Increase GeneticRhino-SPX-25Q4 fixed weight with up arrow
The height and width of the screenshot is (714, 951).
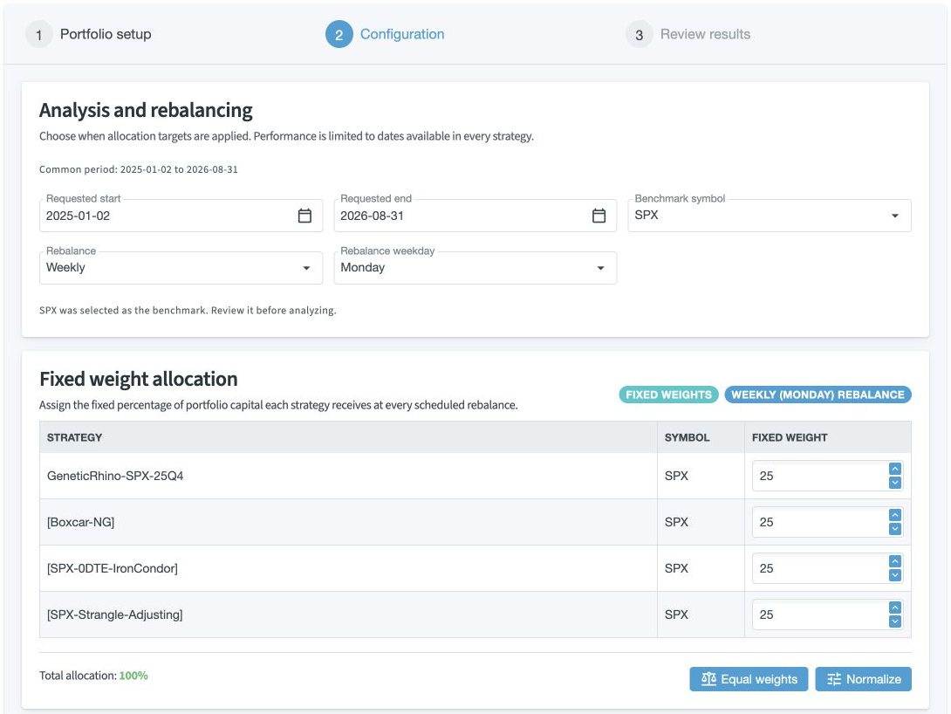[x=894, y=469]
